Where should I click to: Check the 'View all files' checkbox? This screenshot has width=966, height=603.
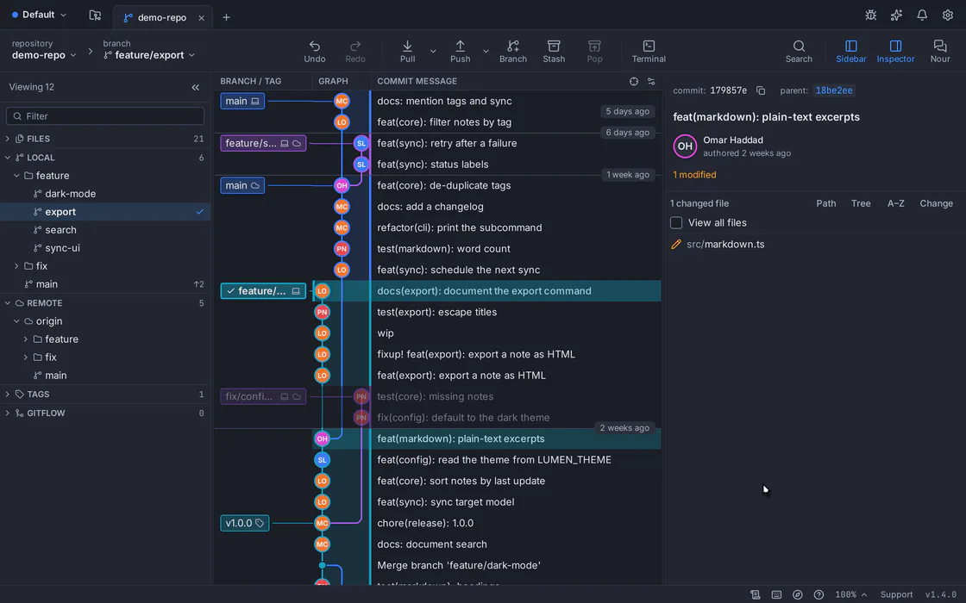click(676, 223)
